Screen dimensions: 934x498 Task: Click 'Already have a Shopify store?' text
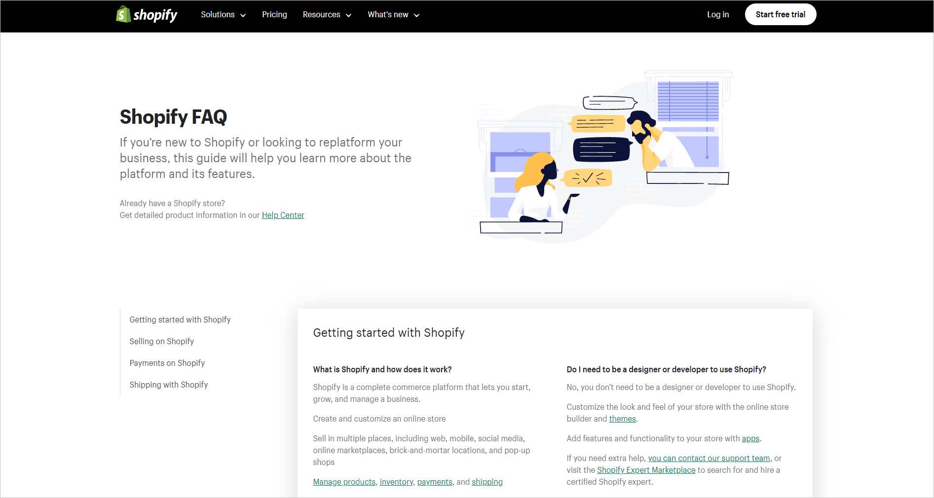coord(172,203)
